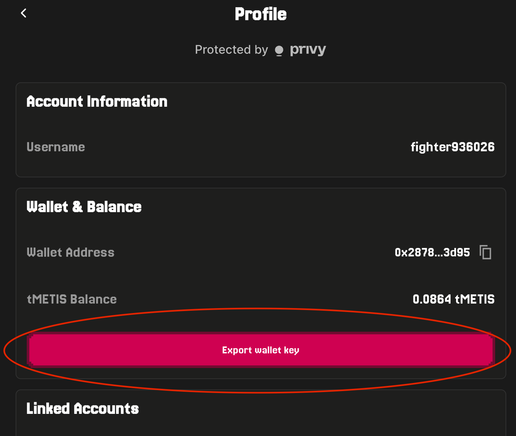Viewport: 516px width, 436px height.
Task: Click the tMETIS Balance label
Action: [72, 299]
